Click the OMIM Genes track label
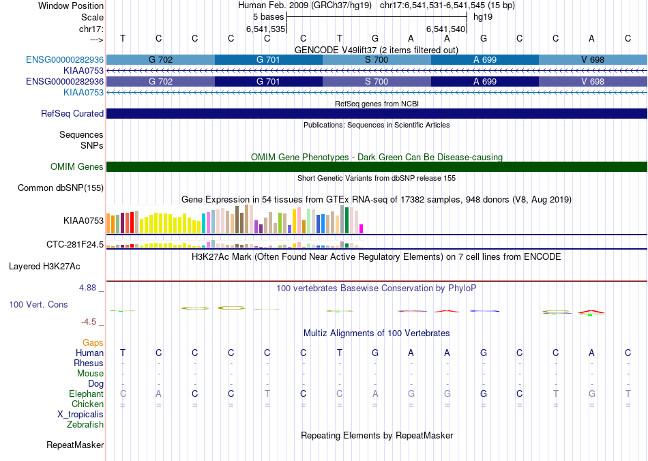This screenshot has height=461, width=648. (77, 167)
